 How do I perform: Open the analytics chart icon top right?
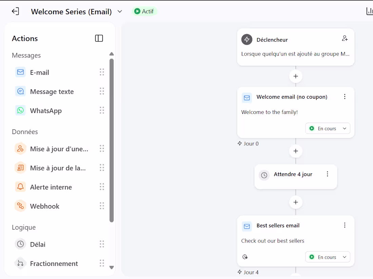[369, 11]
